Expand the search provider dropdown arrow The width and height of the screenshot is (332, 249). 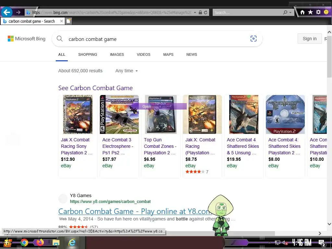coord(290,13)
